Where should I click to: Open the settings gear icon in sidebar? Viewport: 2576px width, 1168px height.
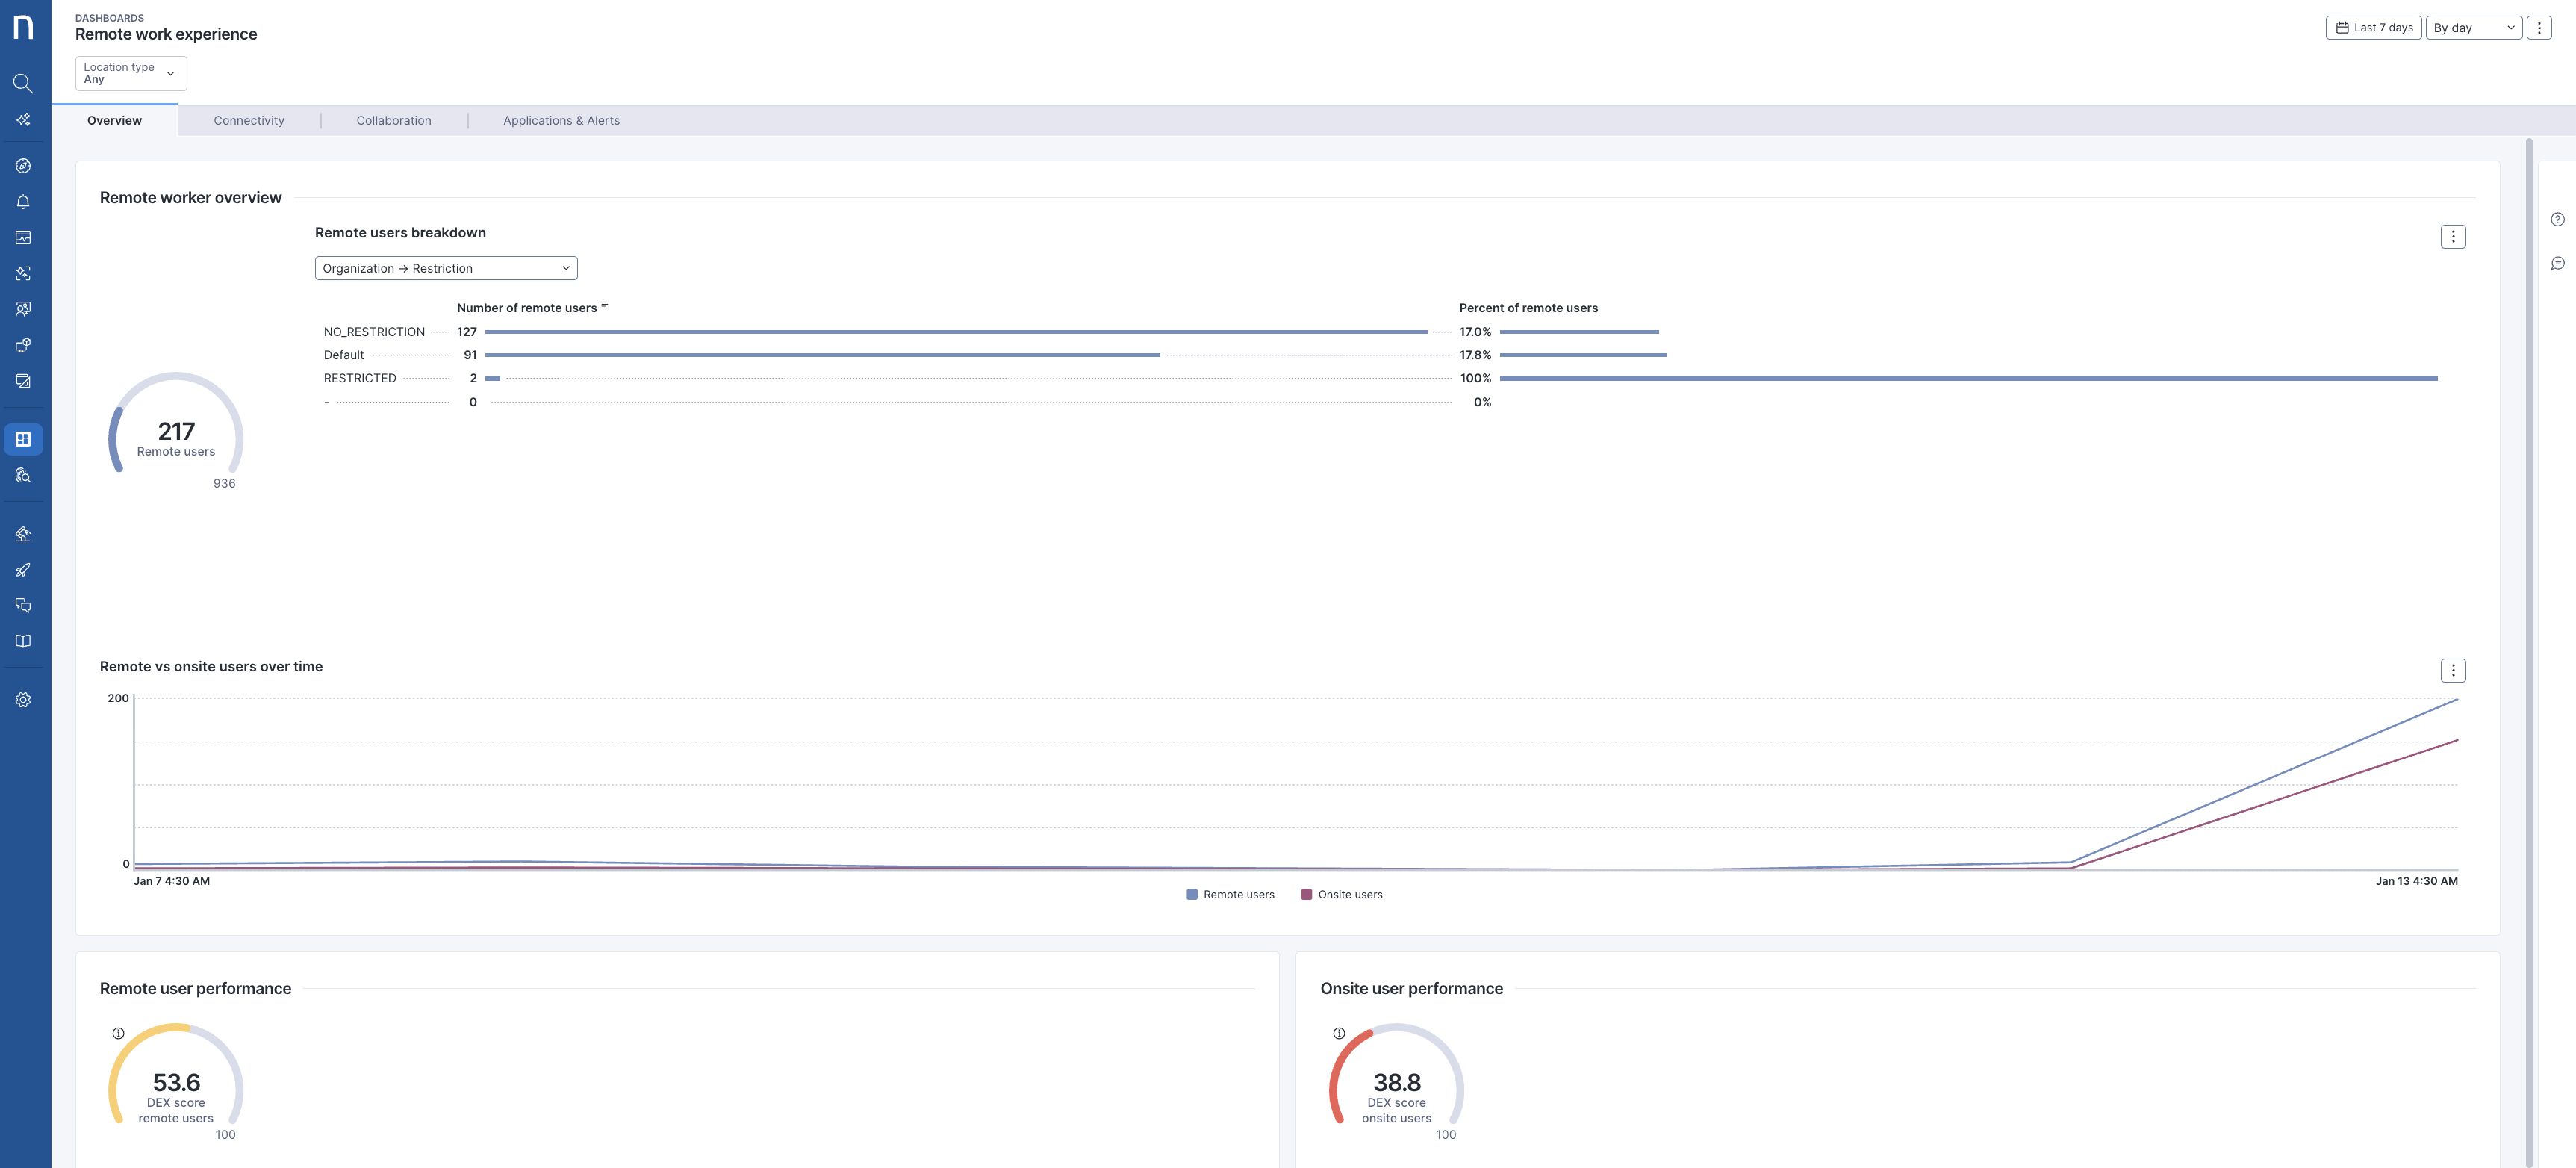point(23,700)
